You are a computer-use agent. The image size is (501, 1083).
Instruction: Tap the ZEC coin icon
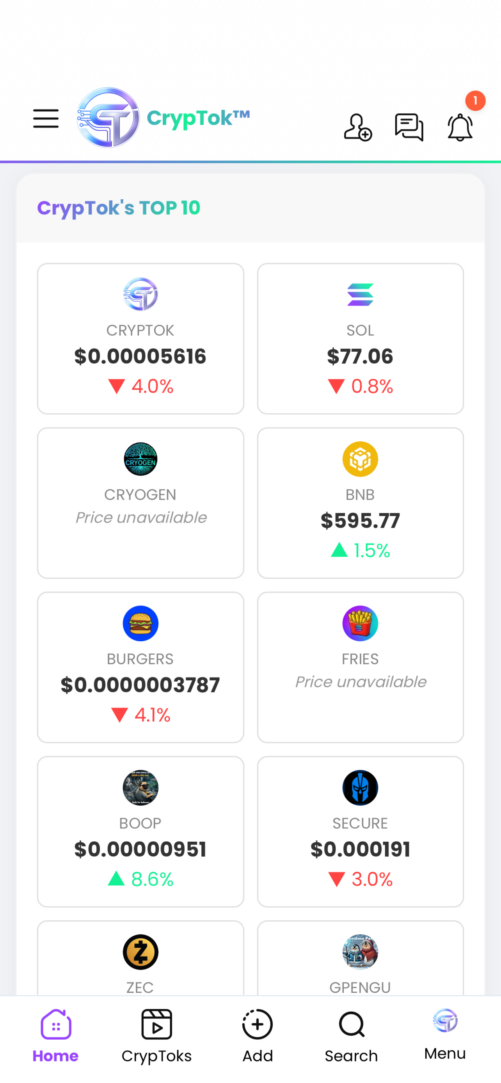(x=140, y=952)
